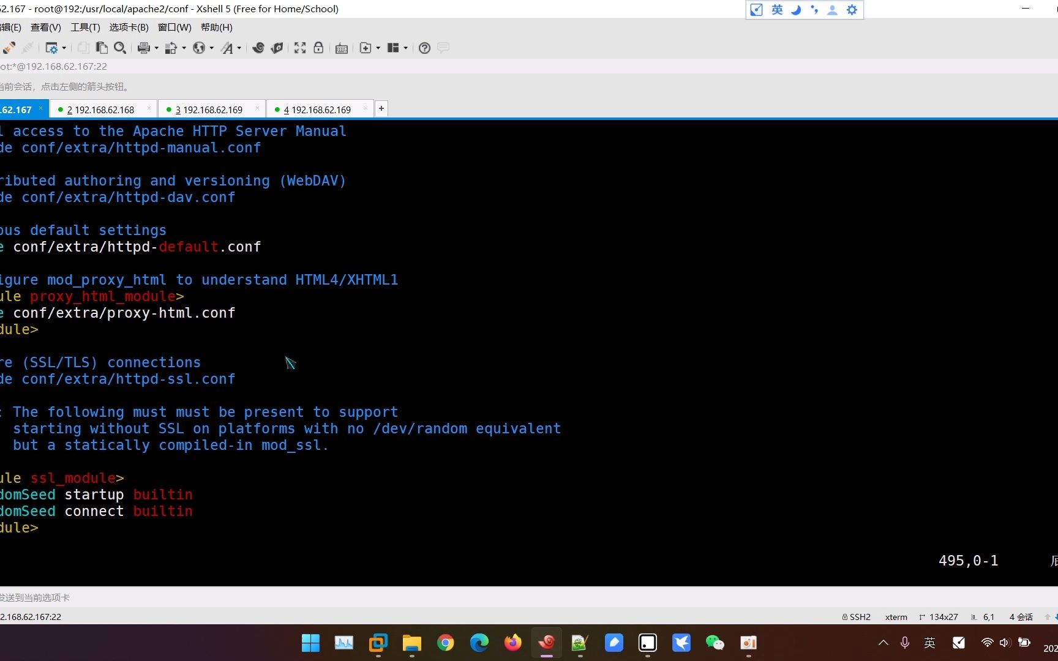Click IME toolbar logo icon
Image resolution: width=1058 pixels, height=661 pixels.
click(757, 10)
